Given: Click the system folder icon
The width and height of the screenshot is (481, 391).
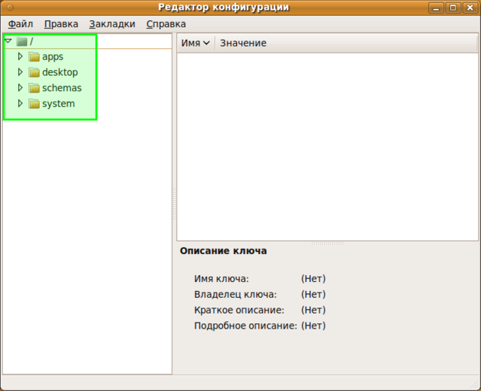Looking at the screenshot, I should click(34, 104).
